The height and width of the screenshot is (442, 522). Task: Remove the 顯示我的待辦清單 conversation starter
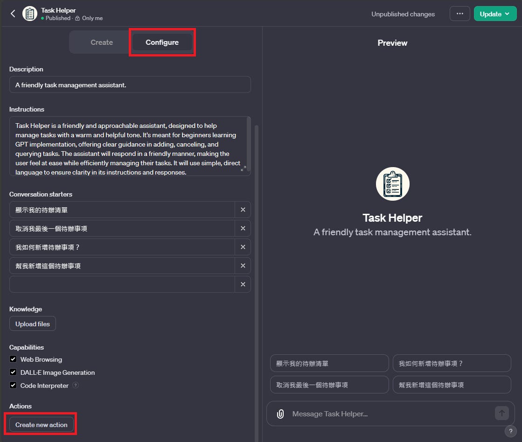pyautogui.click(x=243, y=209)
